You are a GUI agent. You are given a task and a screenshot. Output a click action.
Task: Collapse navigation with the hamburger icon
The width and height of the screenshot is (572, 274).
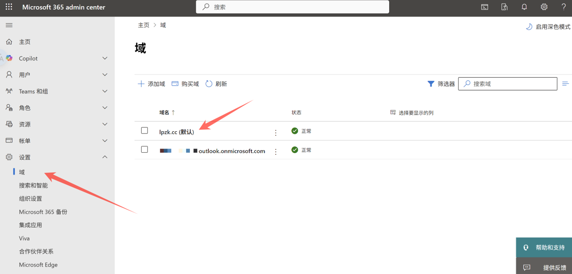click(9, 25)
